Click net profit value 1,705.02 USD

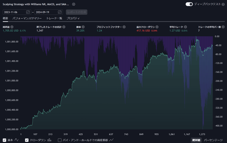[x=11, y=31]
